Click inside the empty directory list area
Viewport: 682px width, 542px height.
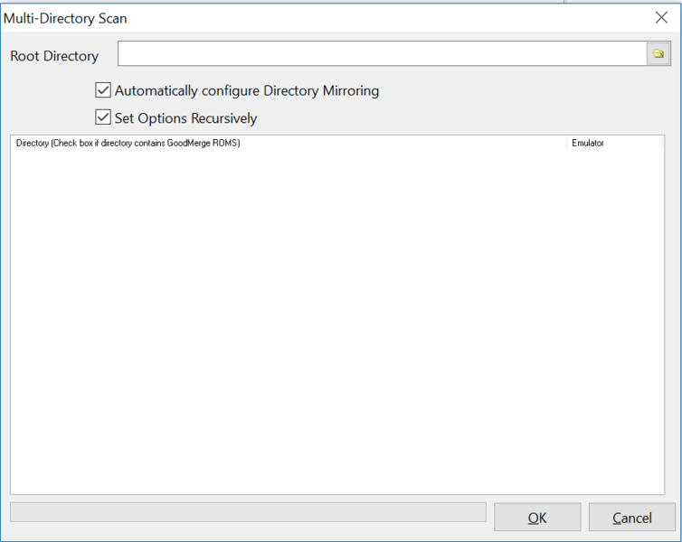coord(289,316)
